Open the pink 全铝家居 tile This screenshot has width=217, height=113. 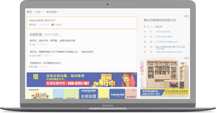click(x=131, y=94)
